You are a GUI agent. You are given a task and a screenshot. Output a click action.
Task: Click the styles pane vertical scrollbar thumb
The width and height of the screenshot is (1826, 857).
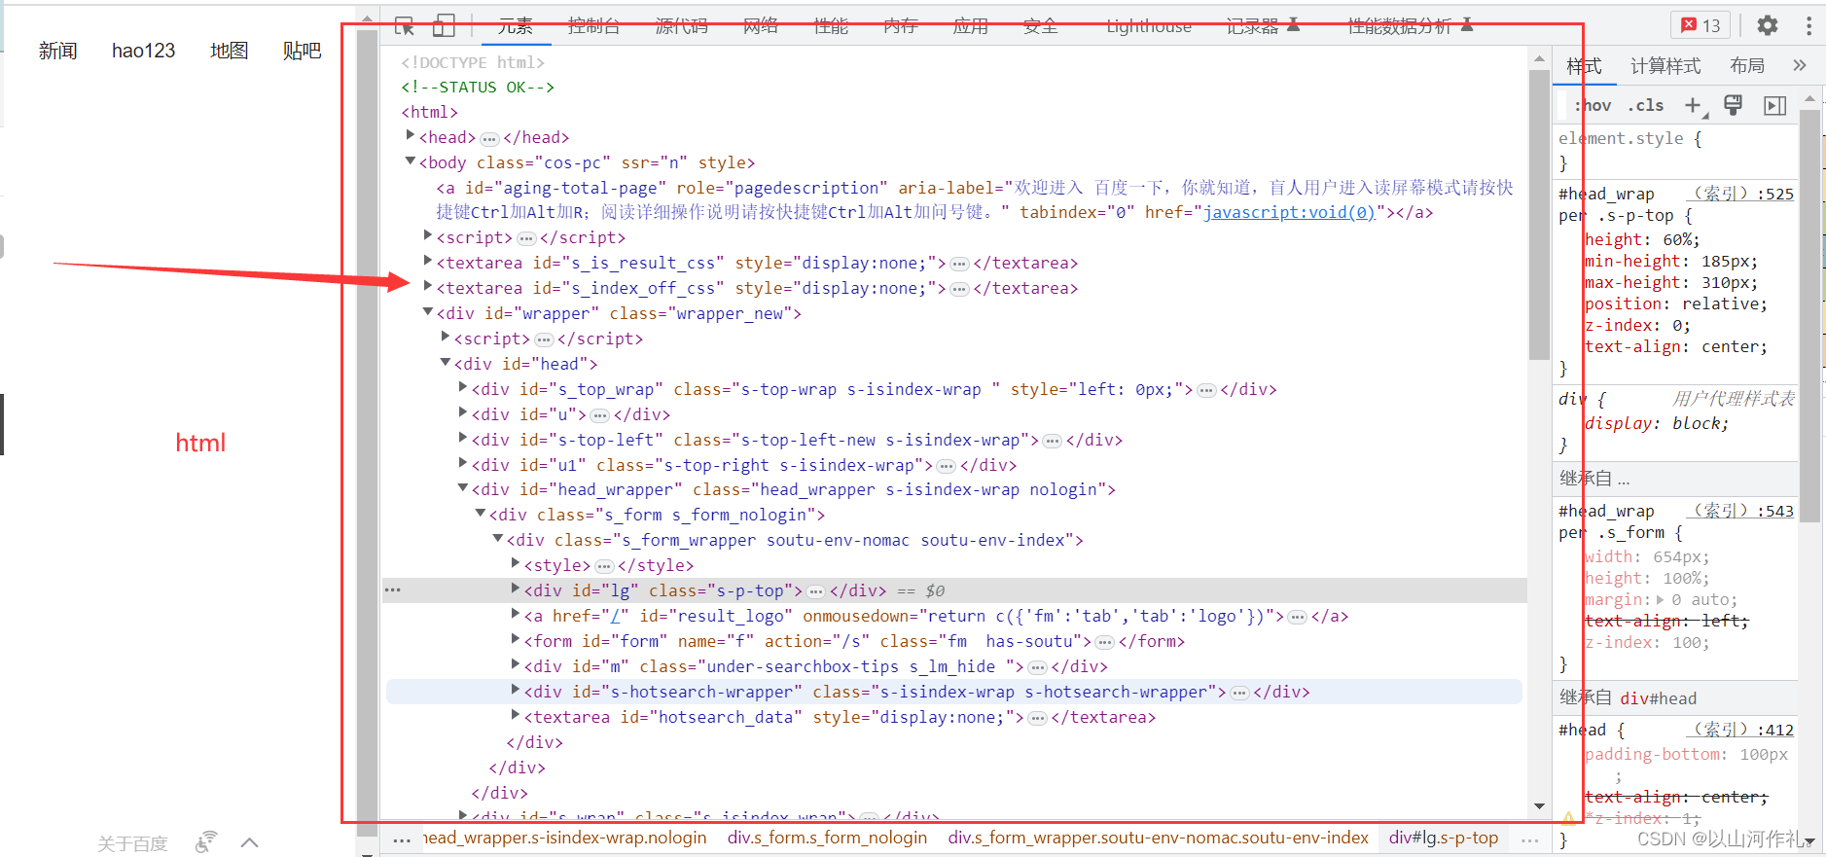pyautogui.click(x=1809, y=316)
